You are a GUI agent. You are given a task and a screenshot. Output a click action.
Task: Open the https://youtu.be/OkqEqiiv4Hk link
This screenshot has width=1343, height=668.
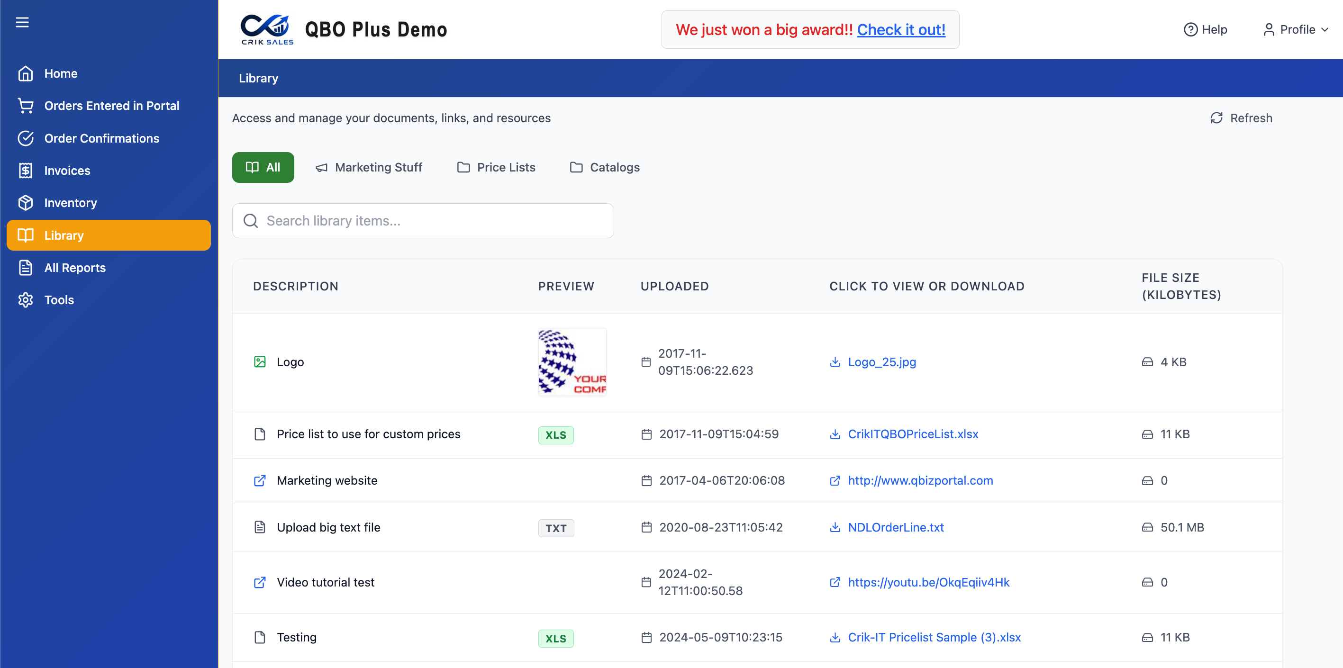(x=928, y=582)
